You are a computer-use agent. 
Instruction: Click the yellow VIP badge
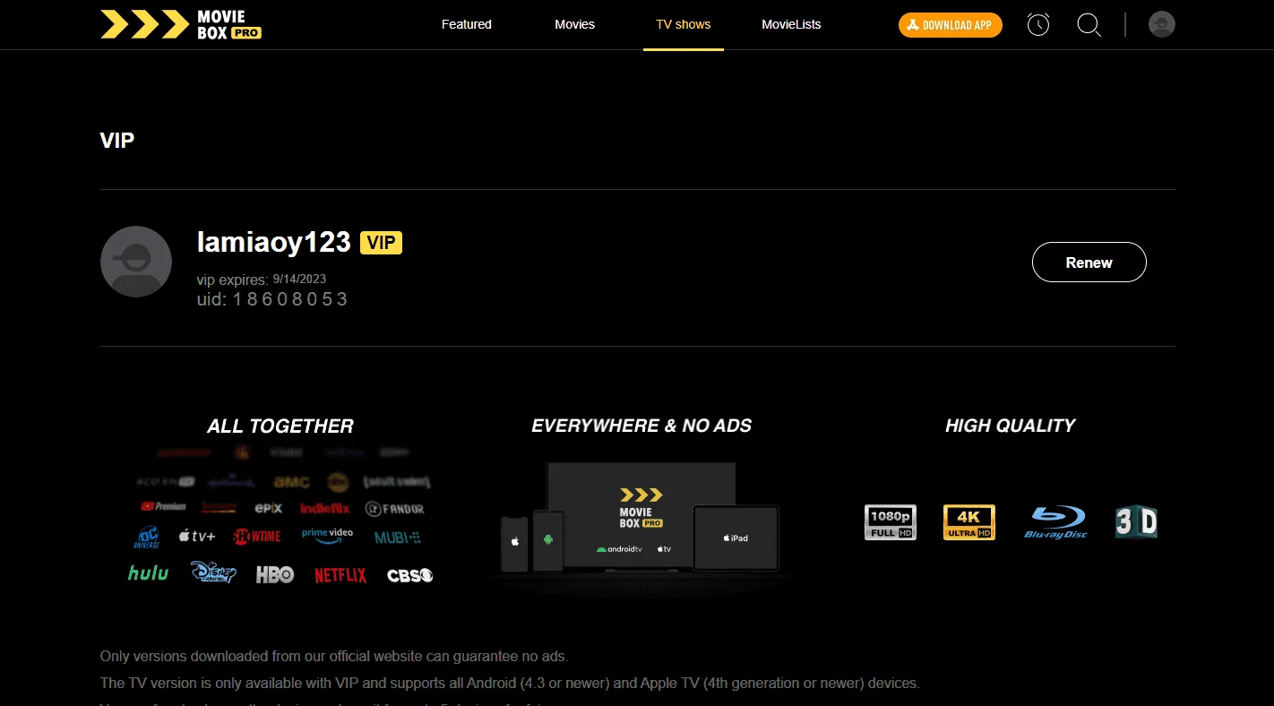coord(381,242)
